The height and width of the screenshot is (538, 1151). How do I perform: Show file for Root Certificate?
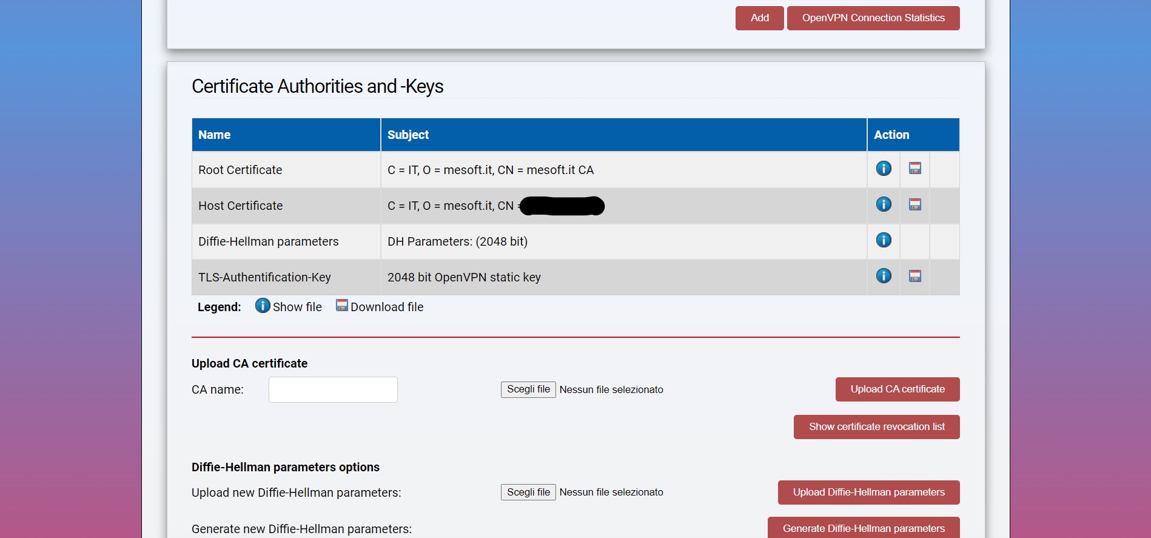click(884, 169)
